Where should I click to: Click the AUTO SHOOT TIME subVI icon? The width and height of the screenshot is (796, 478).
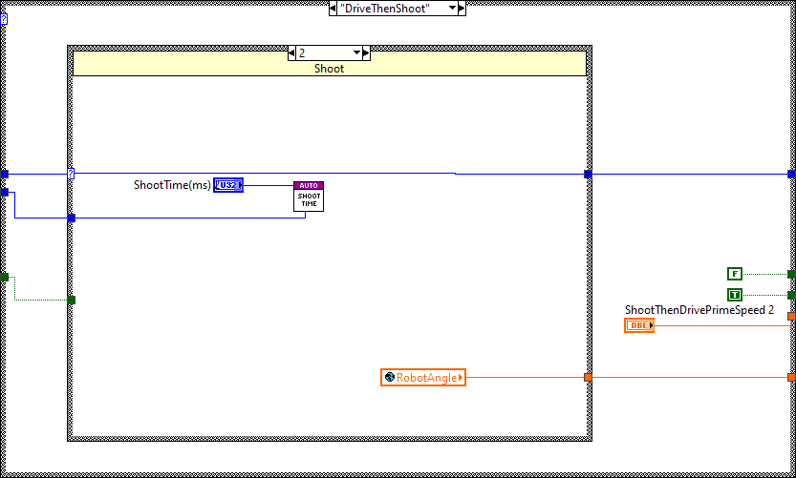pos(309,196)
